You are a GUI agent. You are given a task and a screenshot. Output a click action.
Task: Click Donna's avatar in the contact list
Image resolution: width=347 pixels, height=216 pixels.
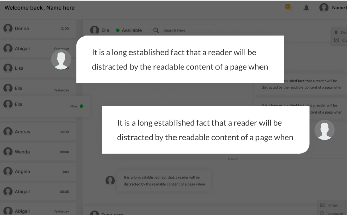[8, 28]
